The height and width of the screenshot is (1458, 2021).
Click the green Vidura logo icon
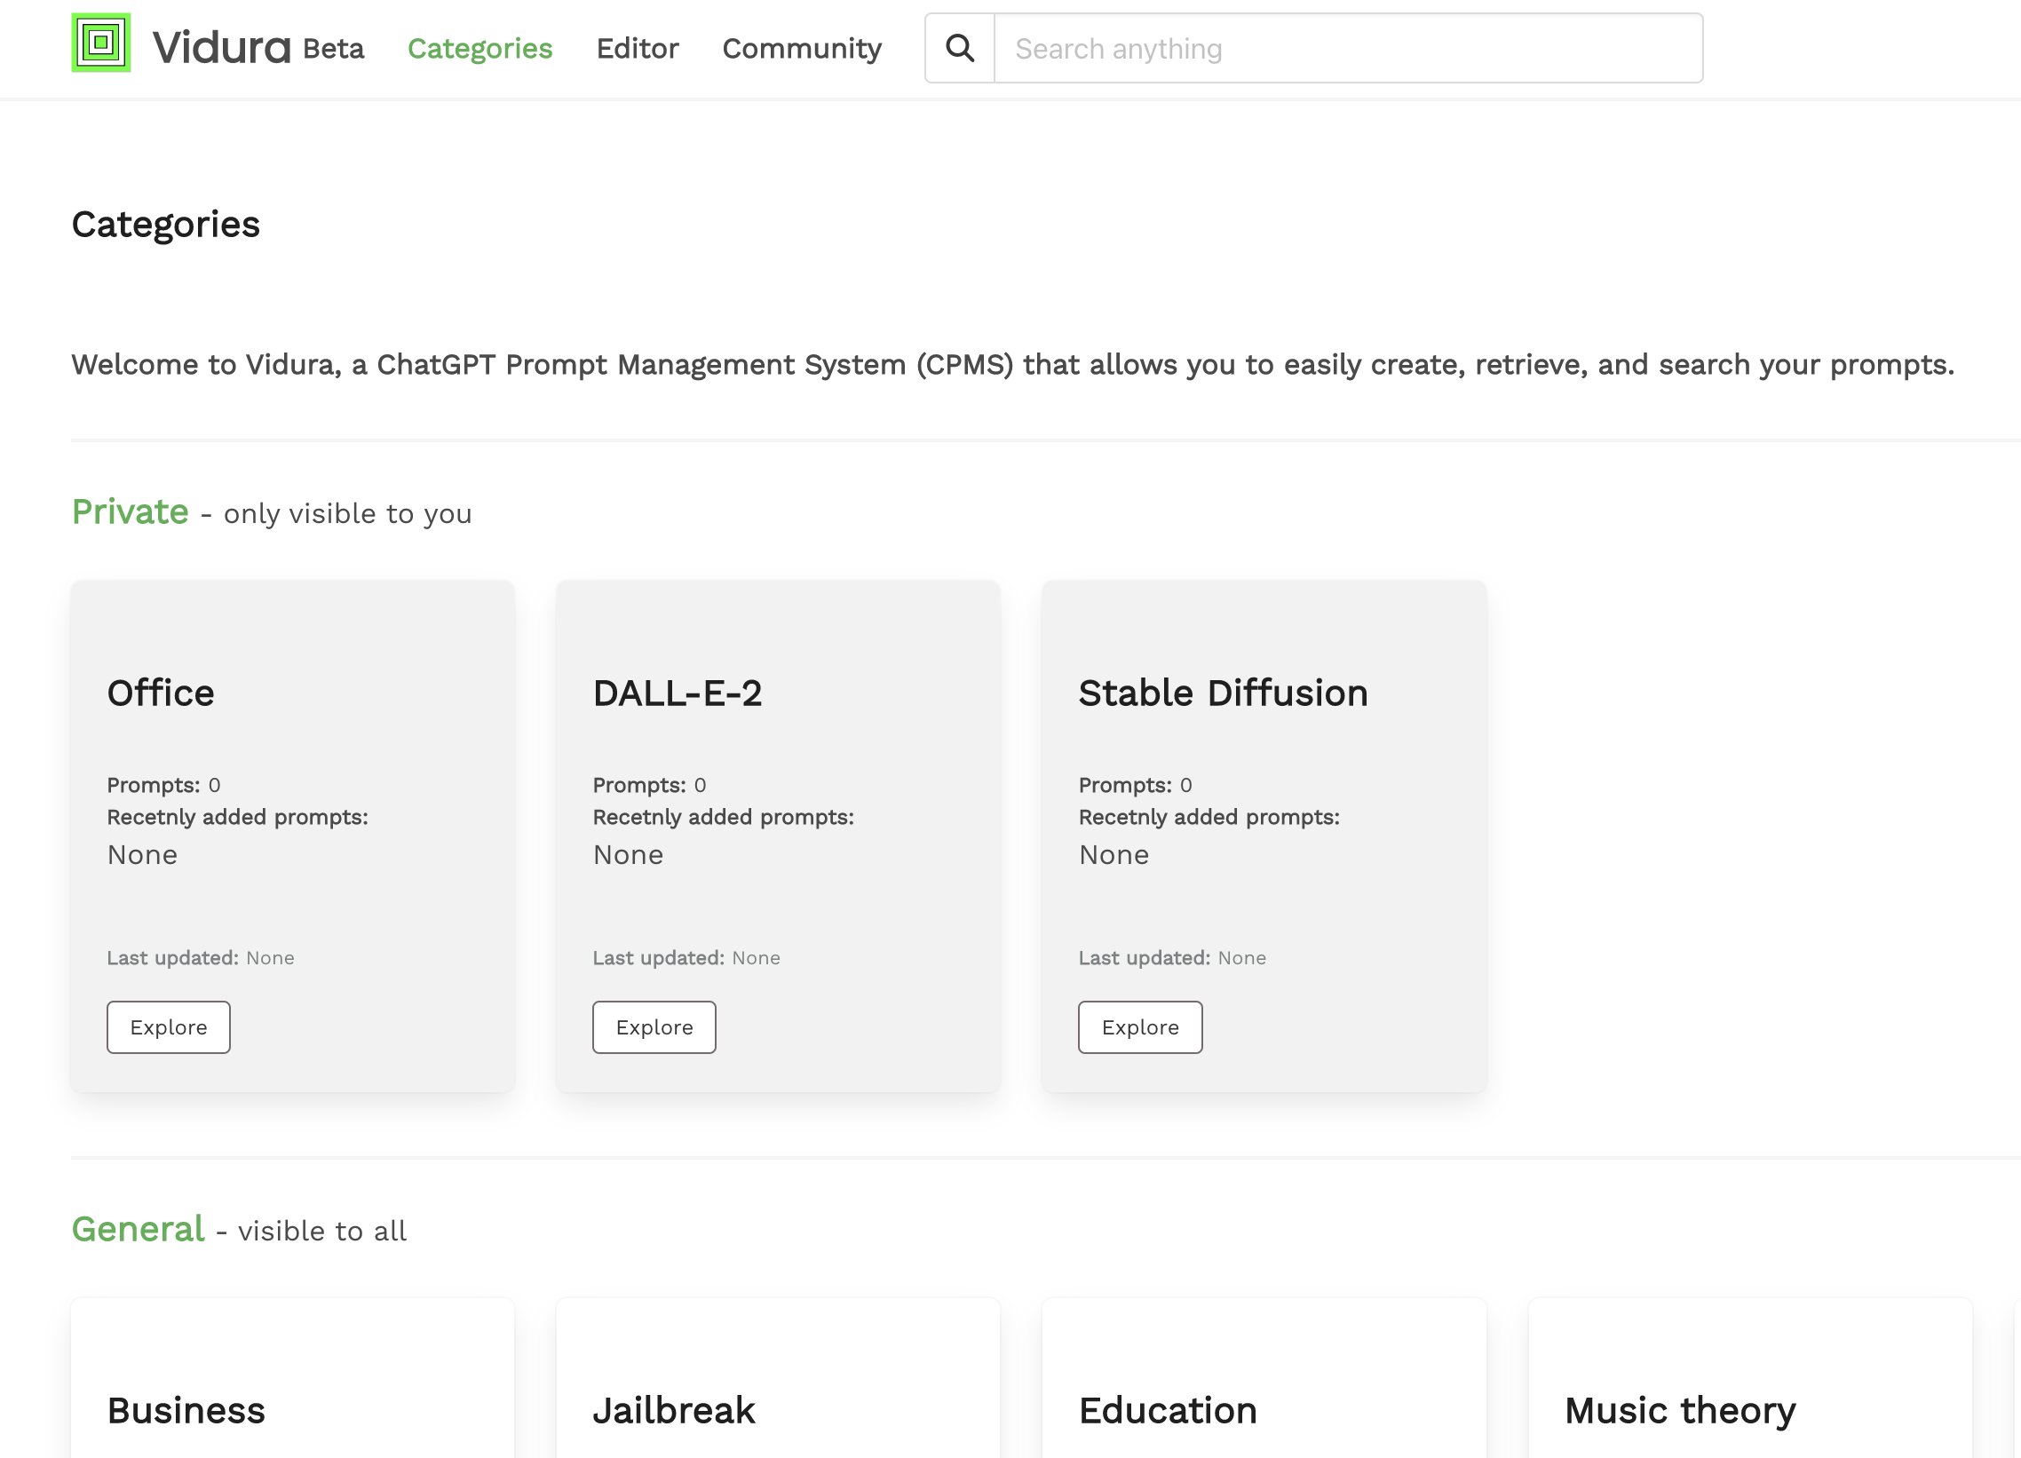pos(100,43)
